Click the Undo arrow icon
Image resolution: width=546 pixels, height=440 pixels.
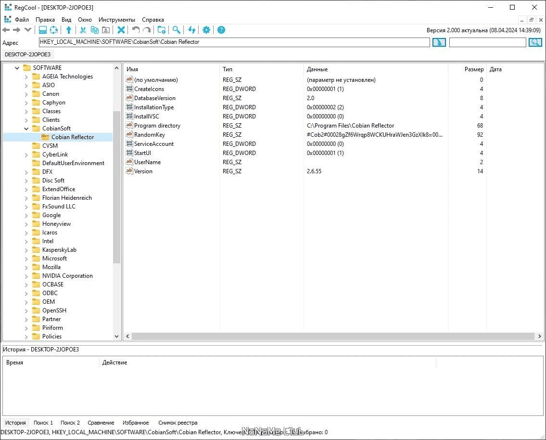[x=136, y=30]
